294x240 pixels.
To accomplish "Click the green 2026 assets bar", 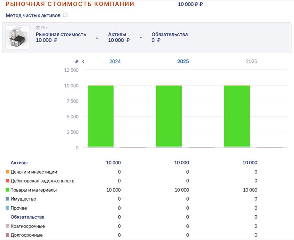I will [237, 116].
